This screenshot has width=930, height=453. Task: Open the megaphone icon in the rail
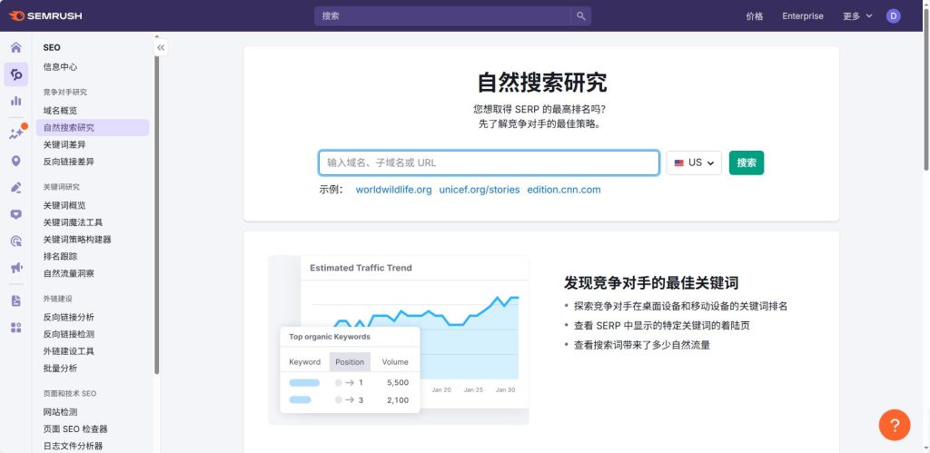(16, 268)
